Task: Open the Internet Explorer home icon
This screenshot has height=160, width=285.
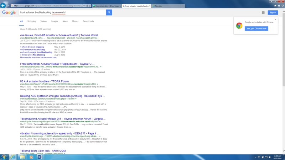Action: pos(275,6)
